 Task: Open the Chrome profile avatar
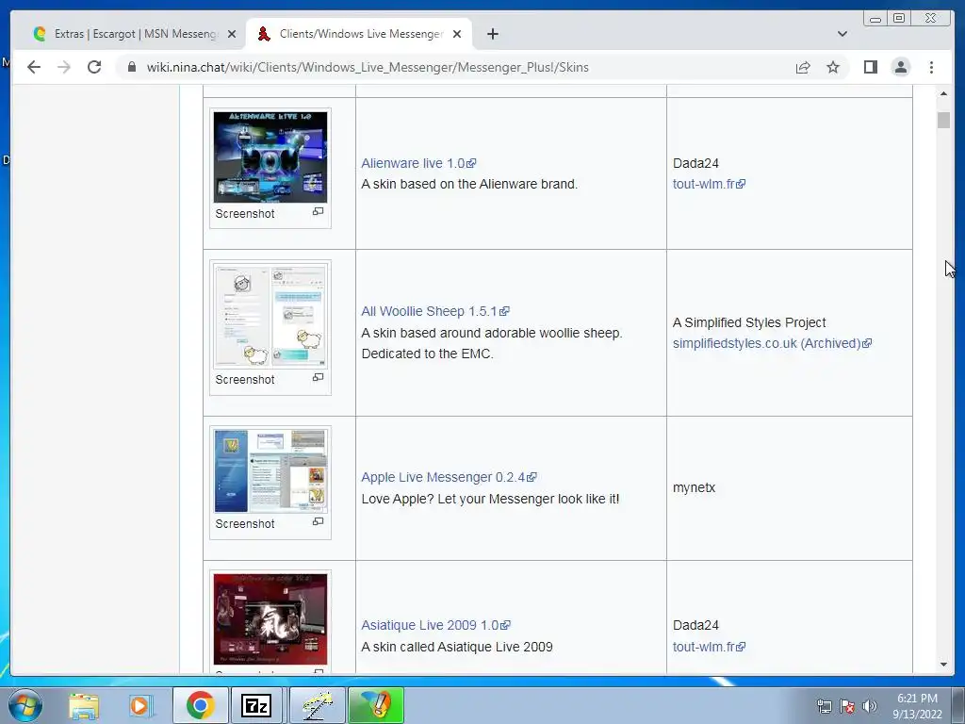900,67
